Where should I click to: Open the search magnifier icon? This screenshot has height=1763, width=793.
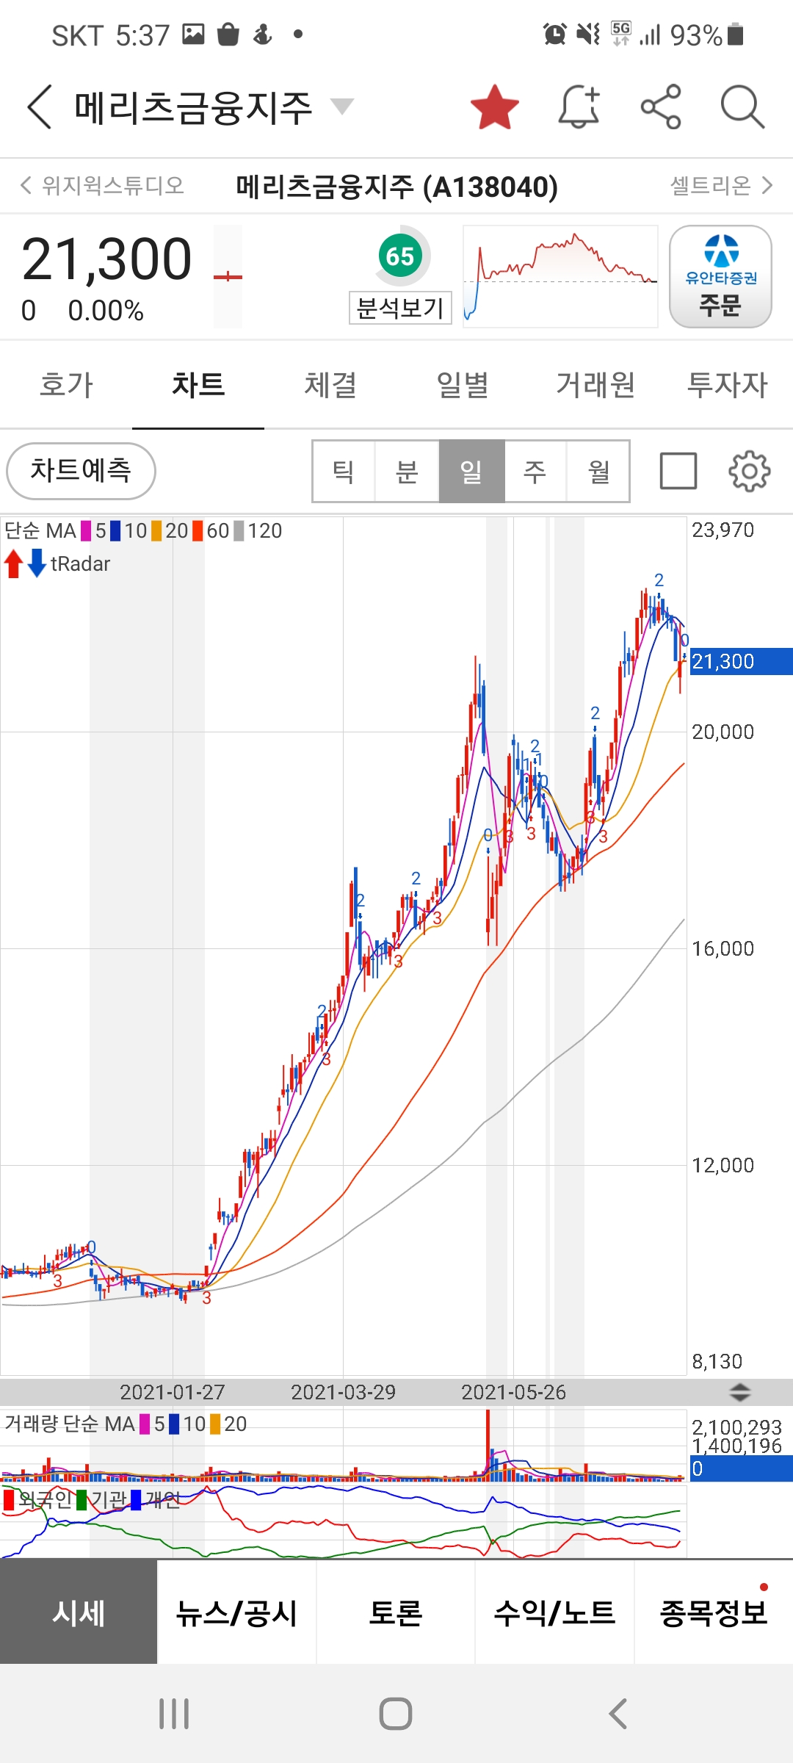(742, 107)
